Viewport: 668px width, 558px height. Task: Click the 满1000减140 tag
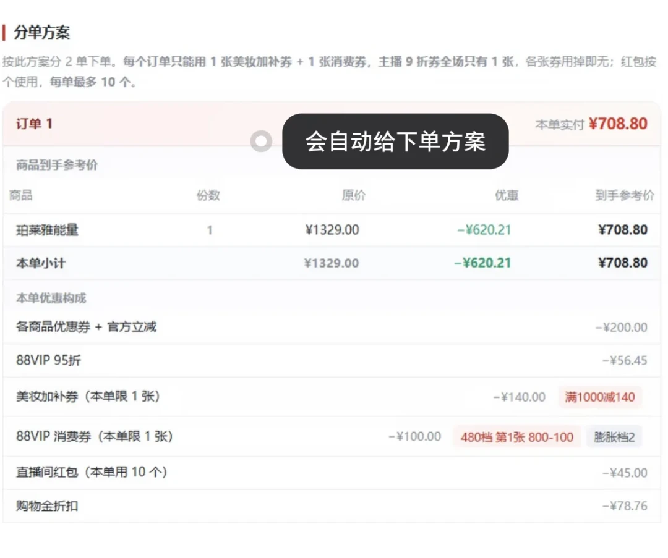(600, 397)
